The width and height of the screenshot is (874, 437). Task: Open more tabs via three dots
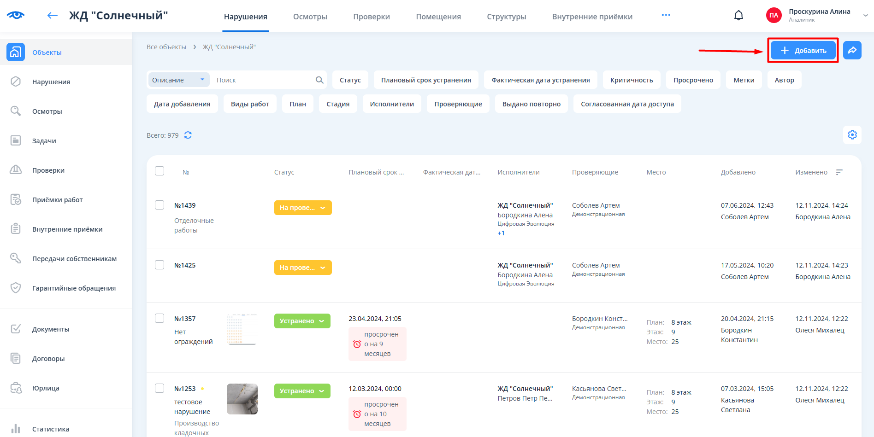pos(666,15)
